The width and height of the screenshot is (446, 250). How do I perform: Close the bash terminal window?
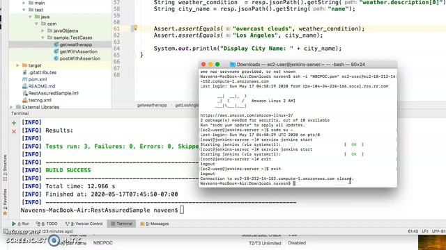tap(203, 65)
